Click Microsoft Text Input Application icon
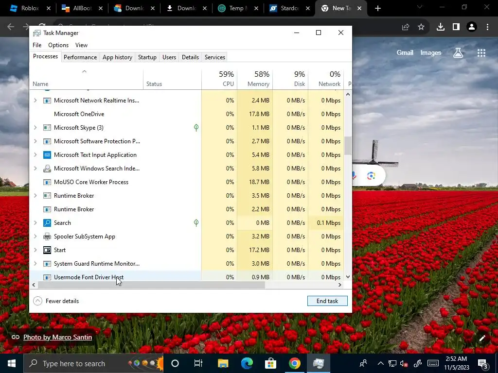The image size is (498, 373). [x=47, y=155]
